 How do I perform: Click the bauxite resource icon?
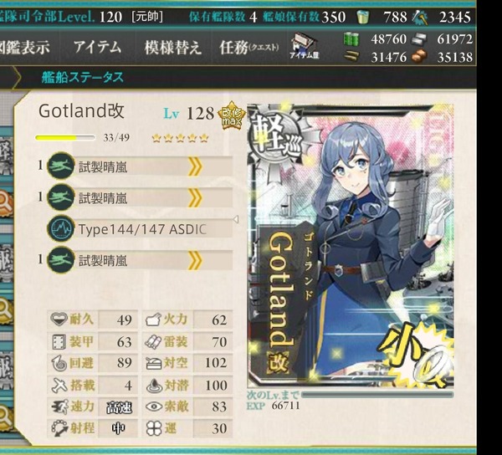click(x=419, y=57)
